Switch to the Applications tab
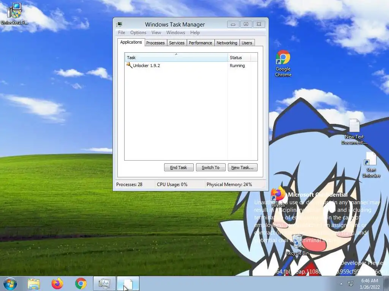The height and width of the screenshot is (291, 389). tap(131, 42)
